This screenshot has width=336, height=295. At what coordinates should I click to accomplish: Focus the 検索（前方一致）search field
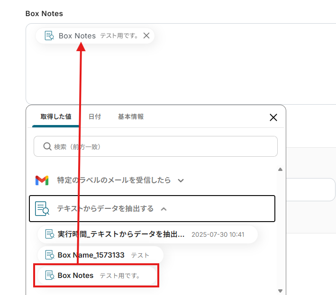click(155, 146)
